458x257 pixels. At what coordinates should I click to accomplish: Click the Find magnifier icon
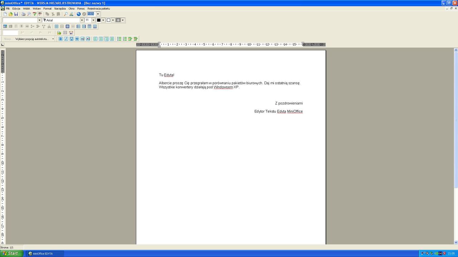coord(66,14)
